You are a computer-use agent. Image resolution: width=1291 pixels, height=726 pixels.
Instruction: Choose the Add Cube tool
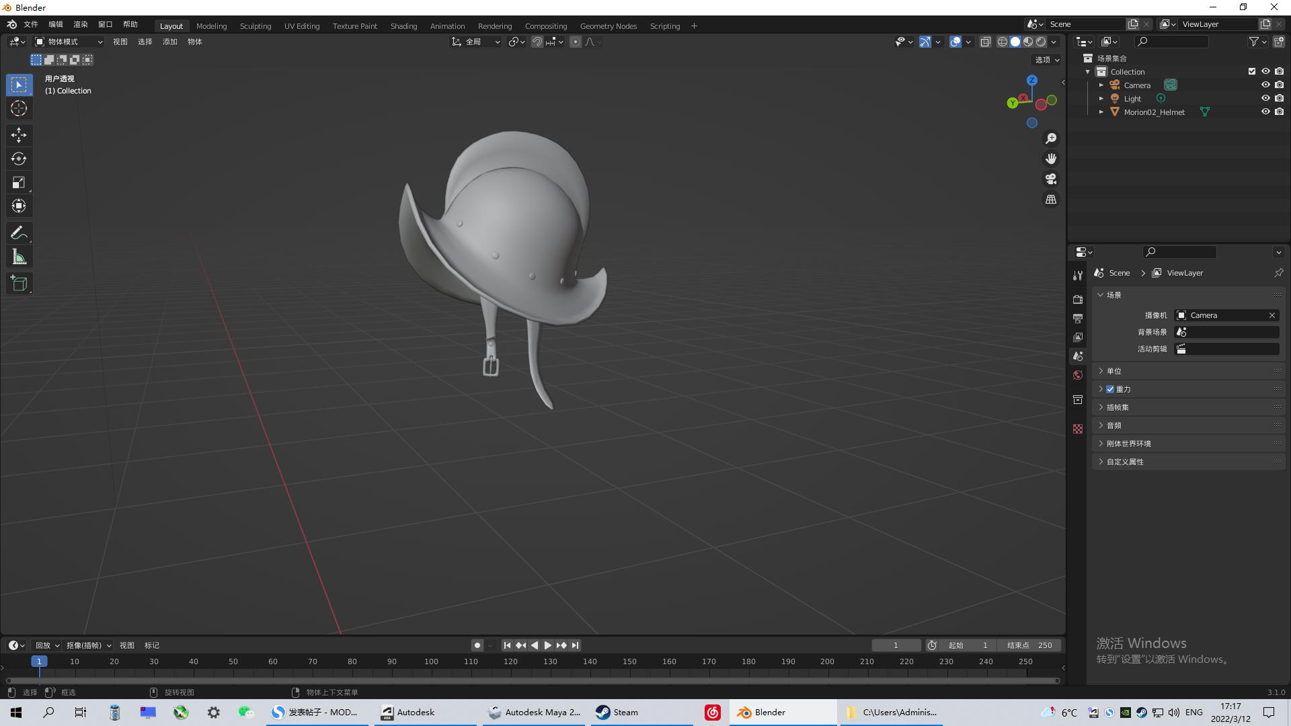tap(19, 284)
